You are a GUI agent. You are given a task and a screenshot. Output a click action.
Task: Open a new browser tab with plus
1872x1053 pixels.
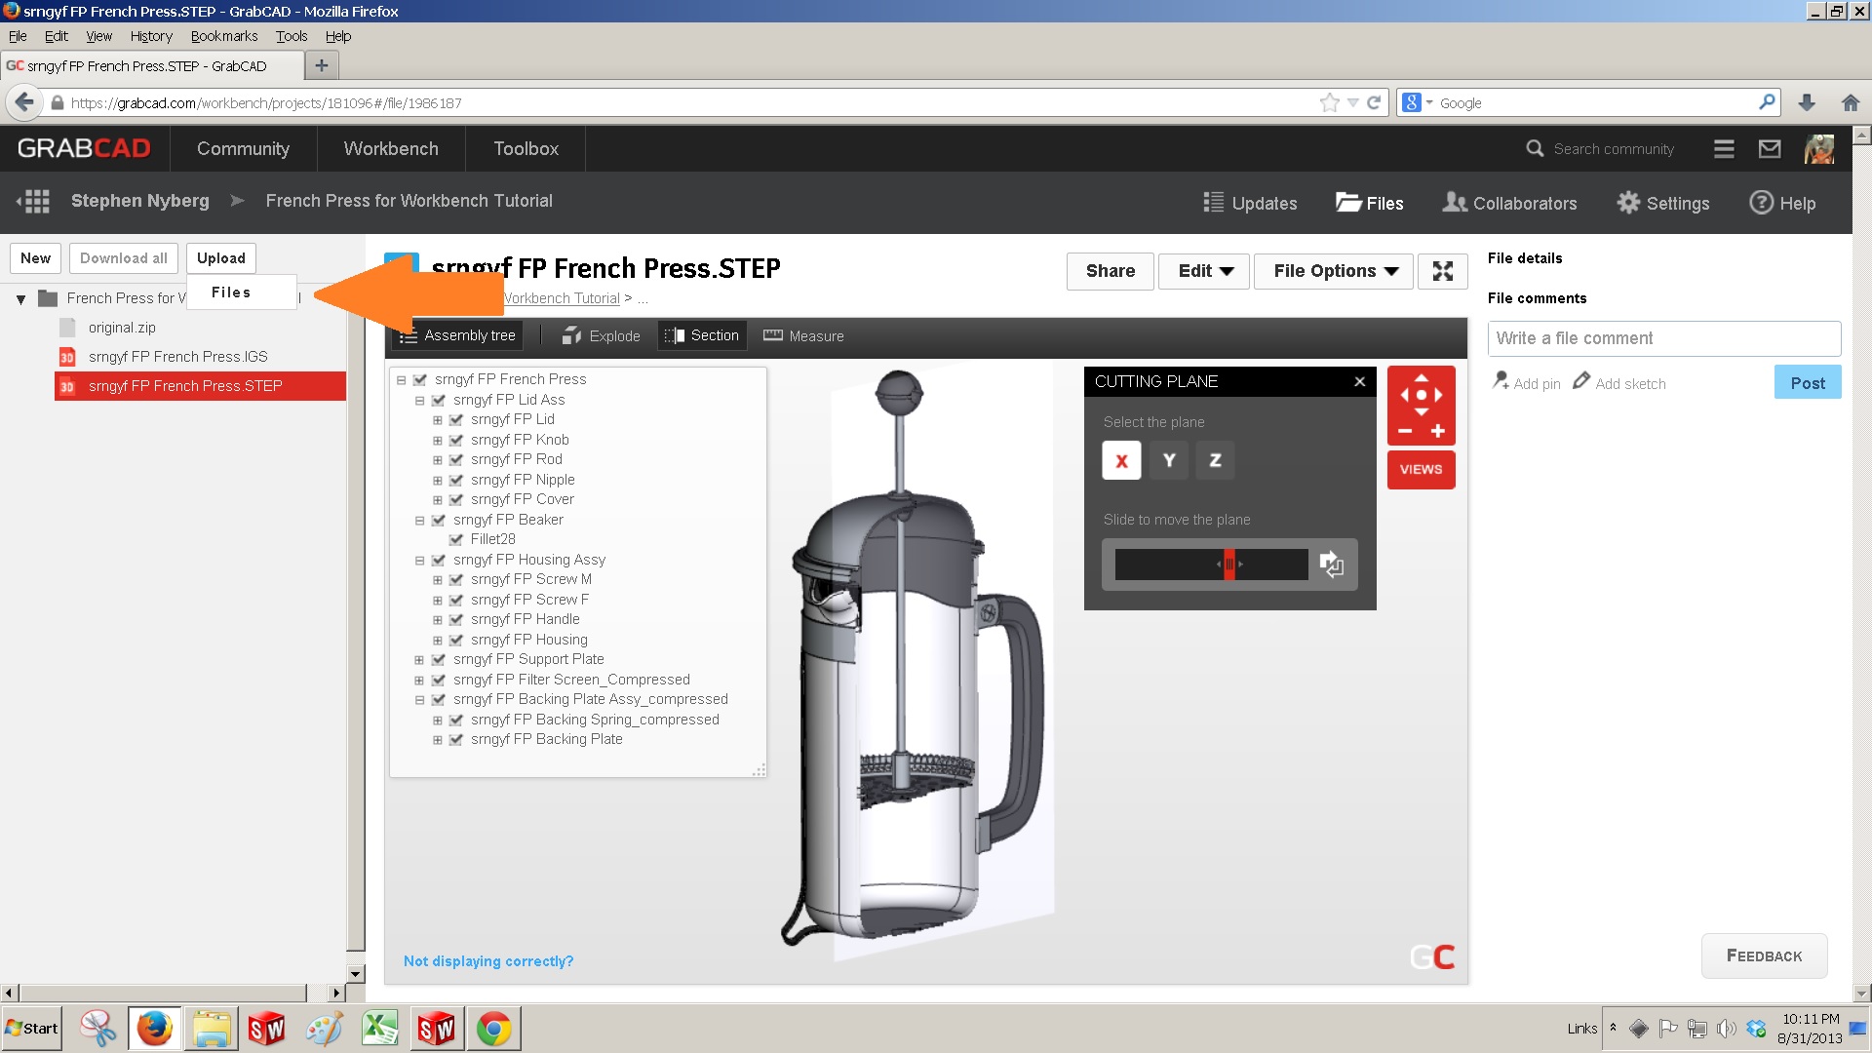[x=321, y=65]
